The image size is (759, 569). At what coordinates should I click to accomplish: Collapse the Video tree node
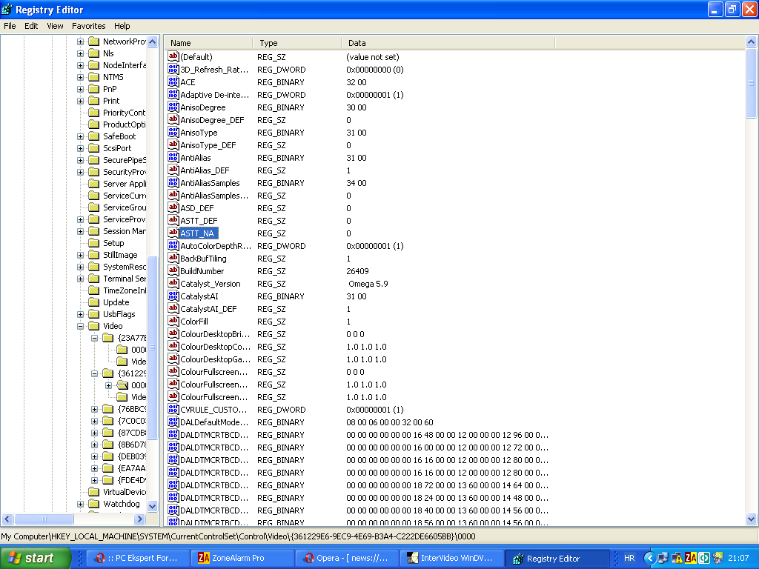pyautogui.click(x=80, y=326)
